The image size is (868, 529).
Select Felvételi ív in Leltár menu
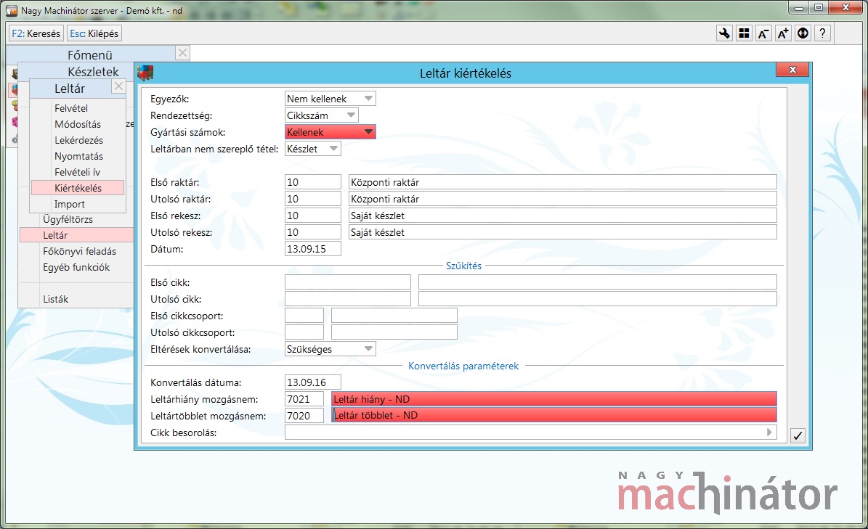pyautogui.click(x=77, y=173)
